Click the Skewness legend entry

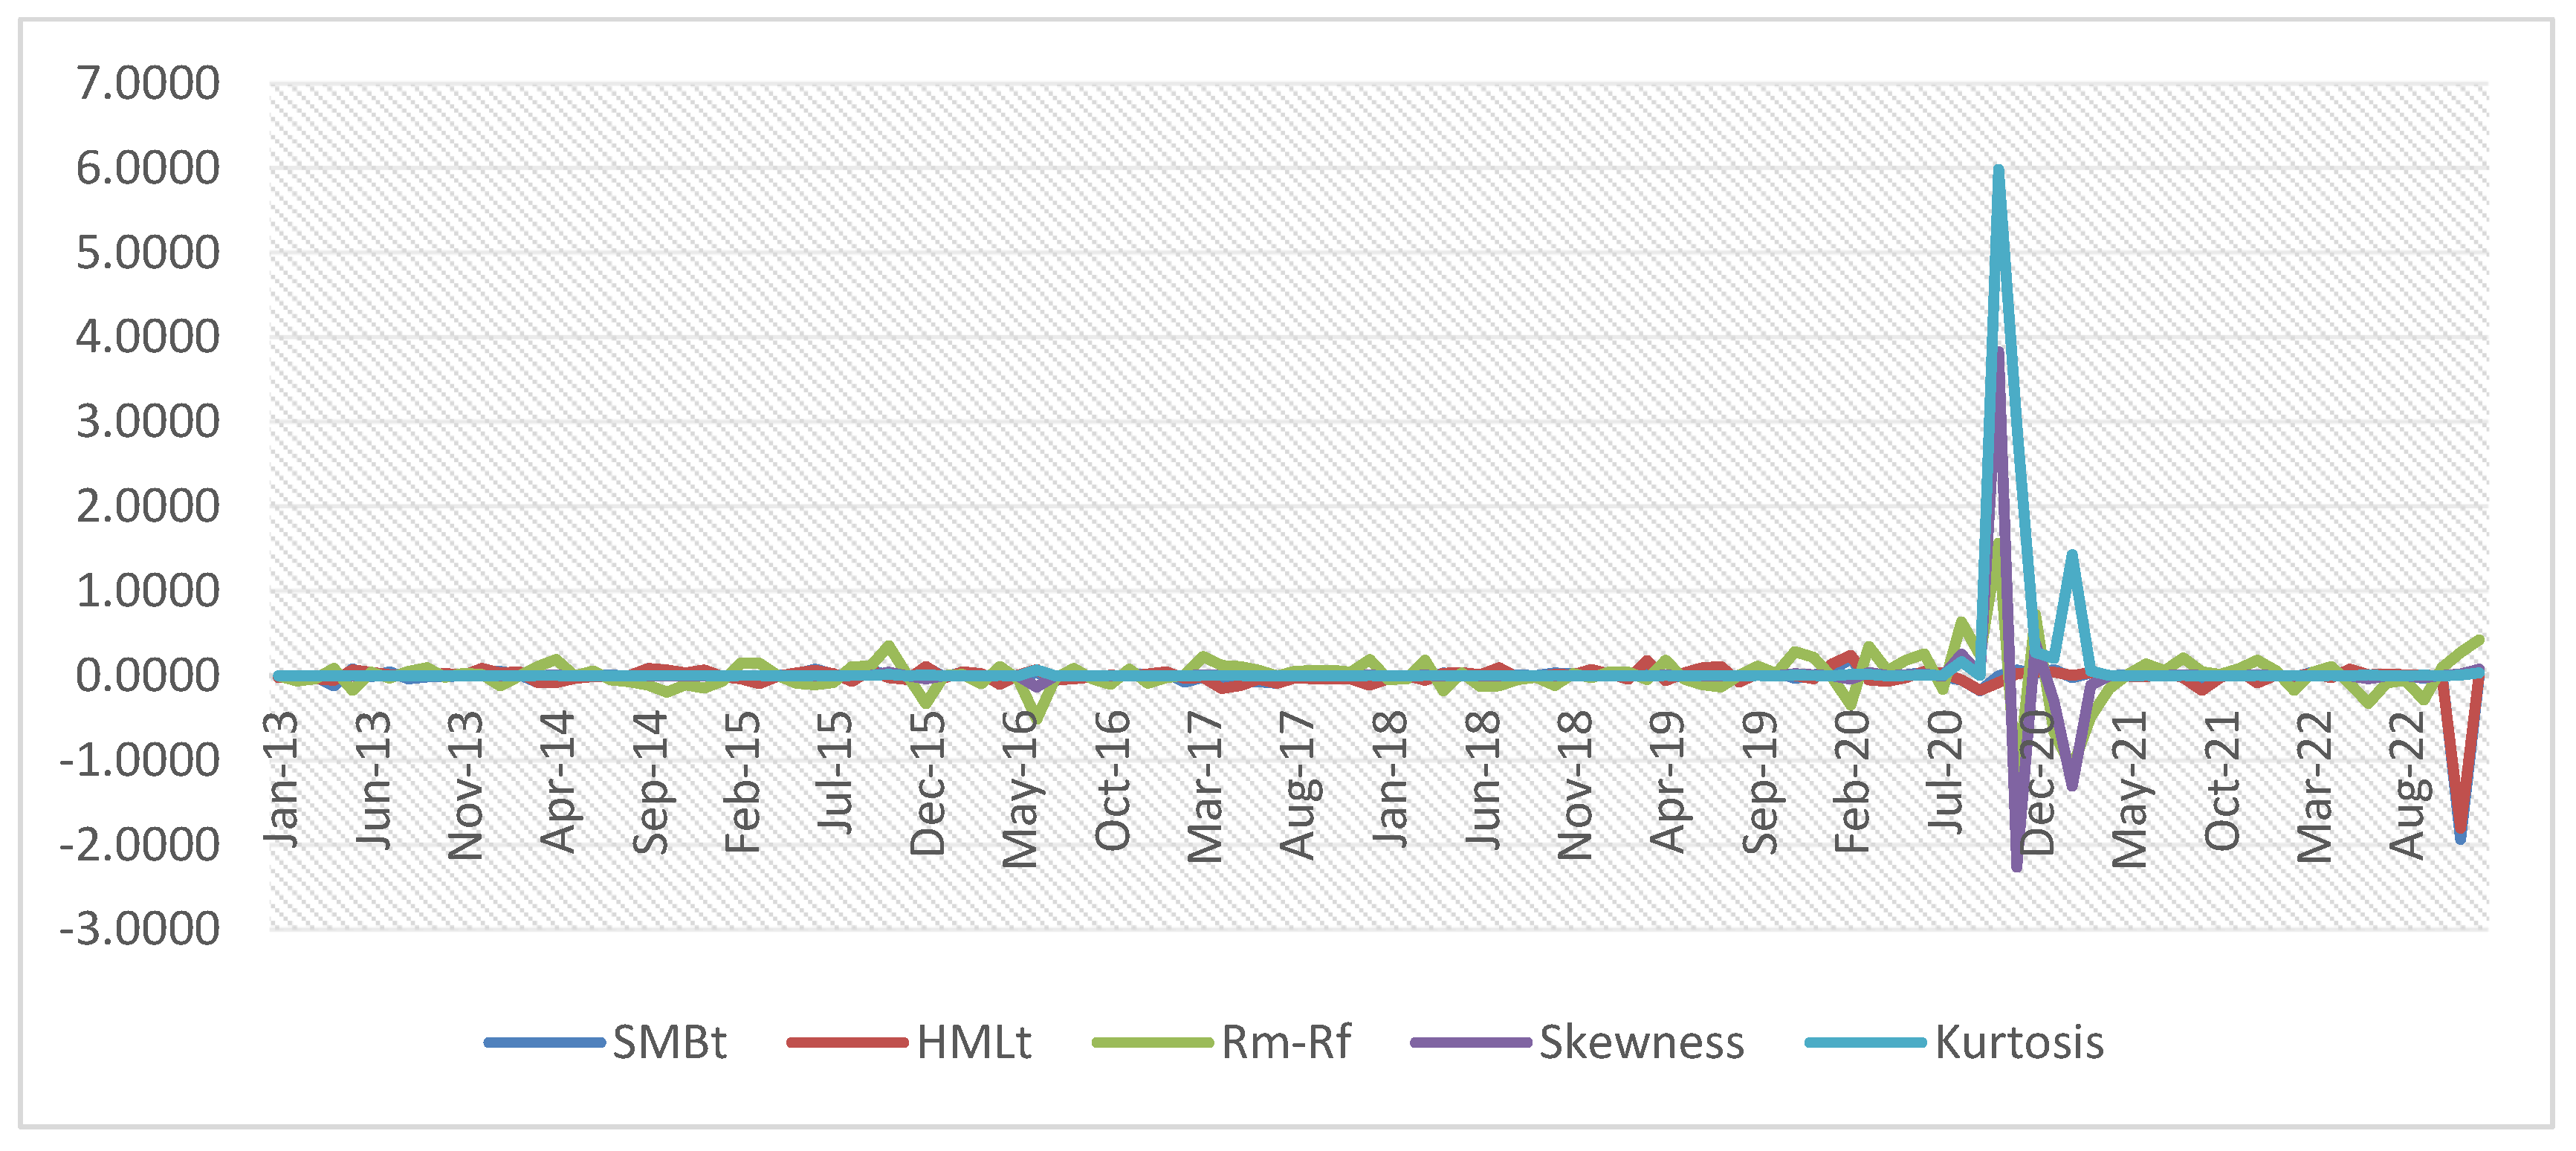(1640, 1042)
